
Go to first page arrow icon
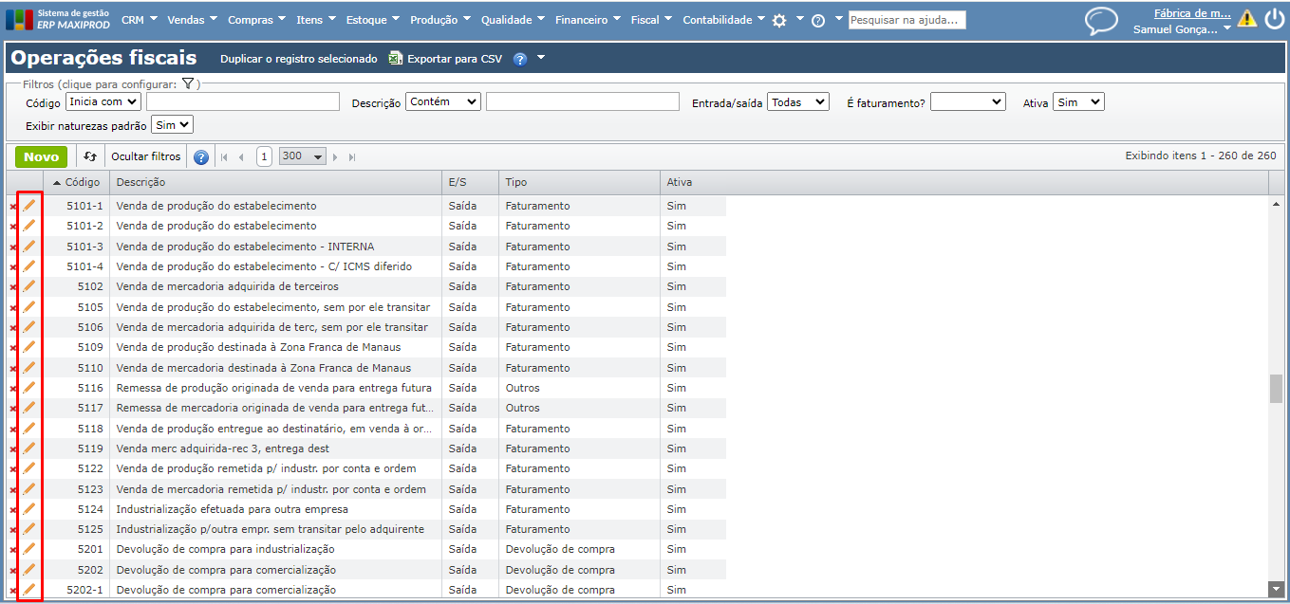pos(225,157)
